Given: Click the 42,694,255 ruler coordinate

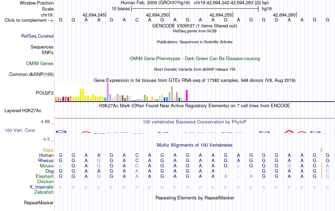Looking at the screenshot, I should click(x=221, y=15).
